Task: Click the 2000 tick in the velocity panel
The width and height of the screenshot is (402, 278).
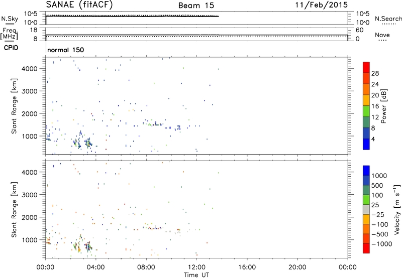Action: (x=30, y=217)
